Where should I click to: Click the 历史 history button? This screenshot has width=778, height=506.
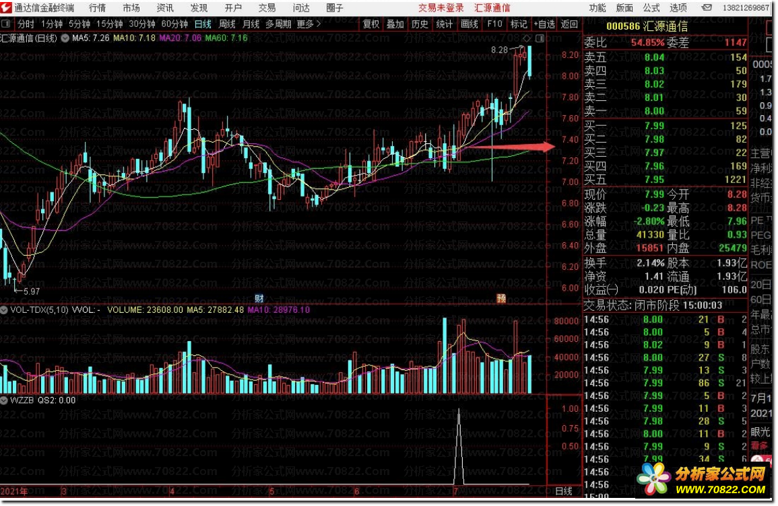[420, 24]
